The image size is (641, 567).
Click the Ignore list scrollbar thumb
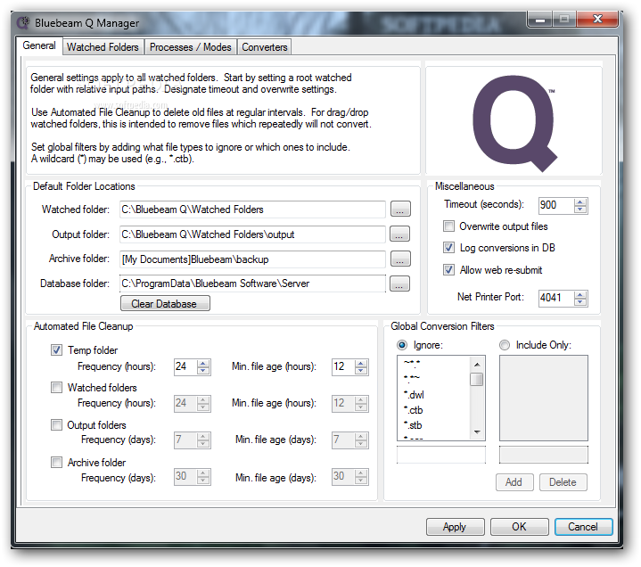[x=477, y=380]
